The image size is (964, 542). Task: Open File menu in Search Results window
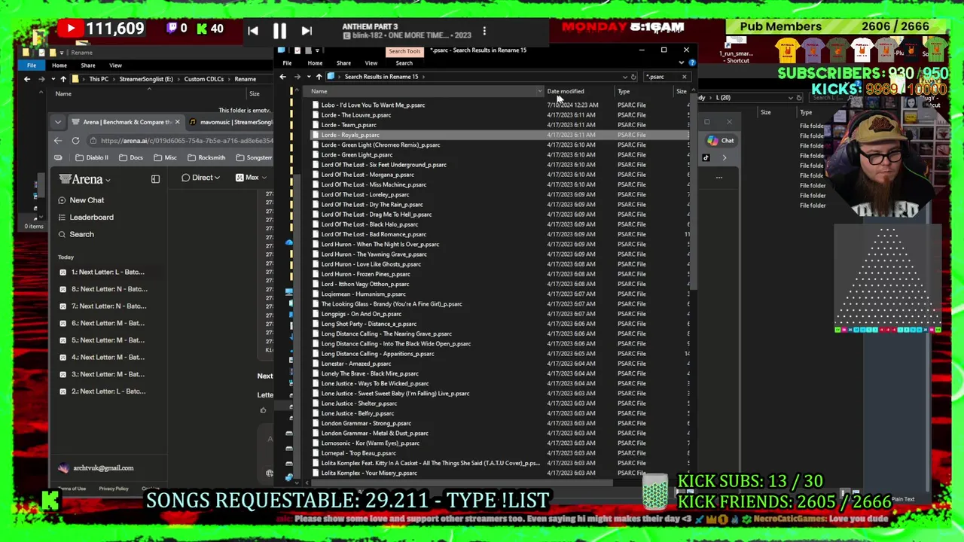click(287, 63)
